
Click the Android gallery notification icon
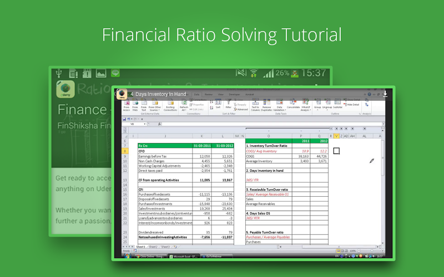[x=101, y=73]
